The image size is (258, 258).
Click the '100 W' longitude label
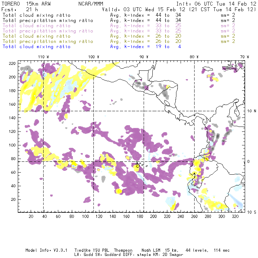click(x=94, y=57)
